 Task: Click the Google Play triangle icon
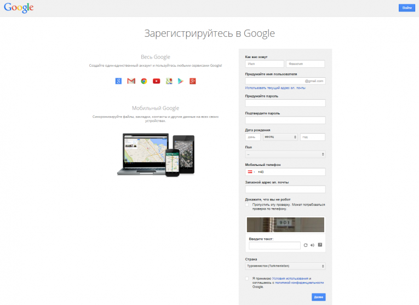point(181,81)
